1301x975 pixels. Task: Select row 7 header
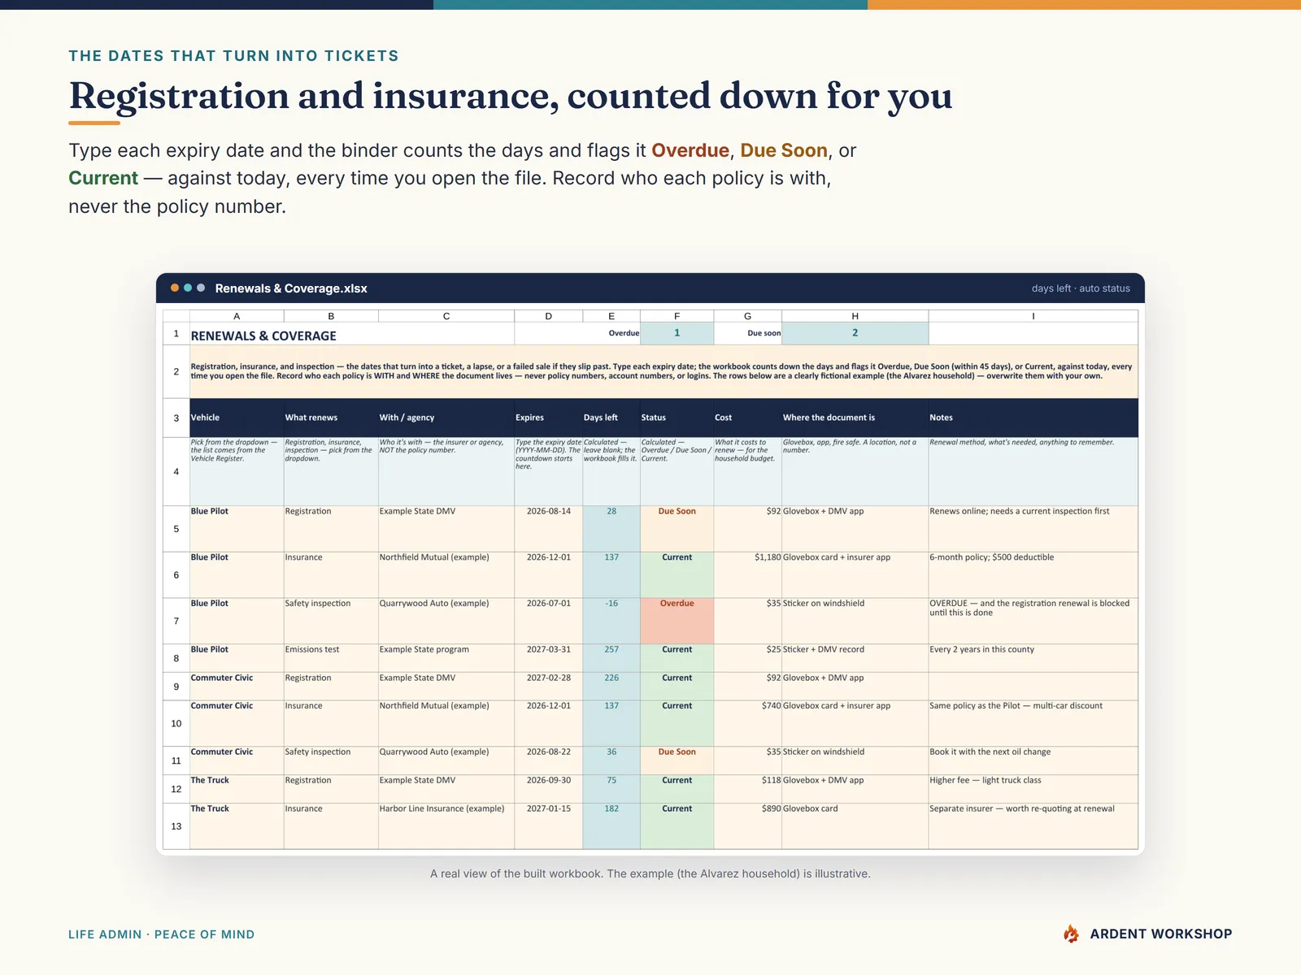176,621
